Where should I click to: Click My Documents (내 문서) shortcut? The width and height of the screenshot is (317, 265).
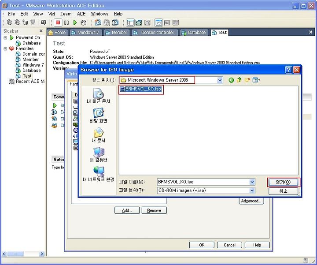coord(99,135)
